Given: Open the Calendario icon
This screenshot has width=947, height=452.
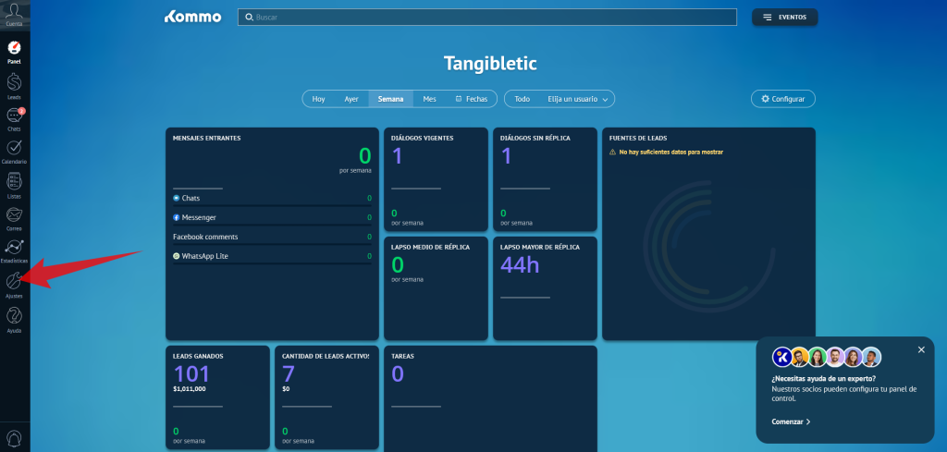Looking at the screenshot, I should [14, 148].
